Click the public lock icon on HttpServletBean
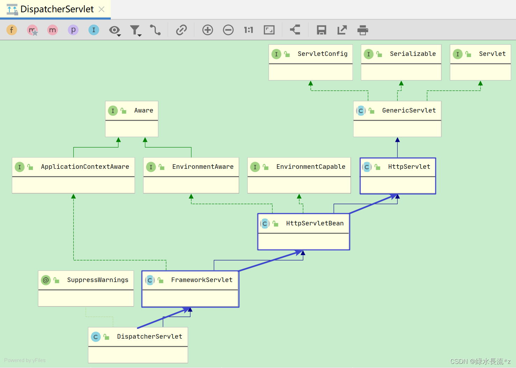Image resolution: width=516 pixels, height=368 pixels. point(275,223)
